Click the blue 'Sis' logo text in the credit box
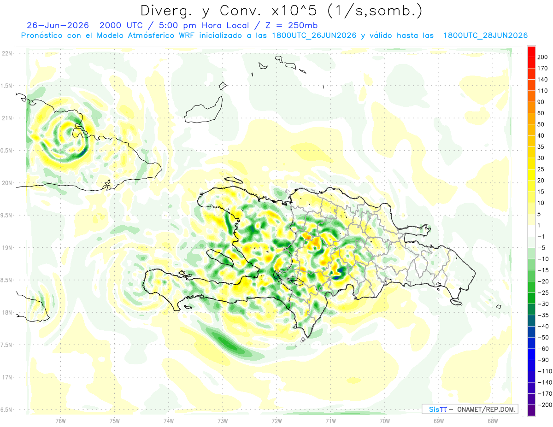The width and height of the screenshot is (553, 427). pos(435,409)
